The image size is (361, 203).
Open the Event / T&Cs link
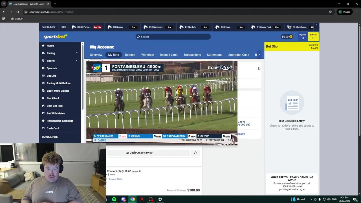[115, 179]
